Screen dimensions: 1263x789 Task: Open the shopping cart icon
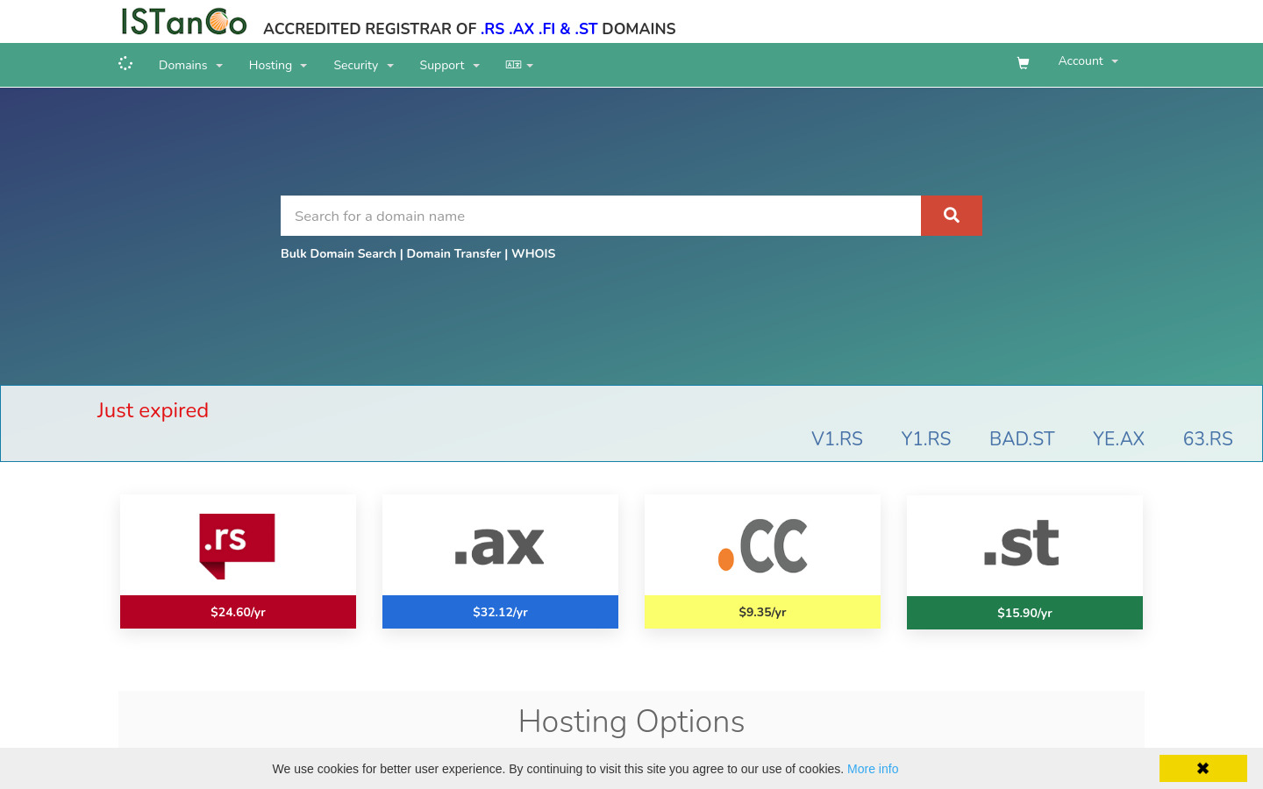point(1023,63)
